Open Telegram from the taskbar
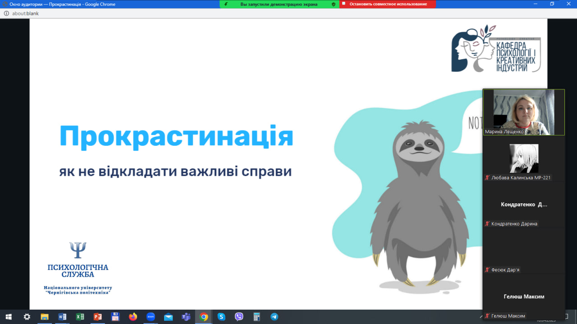 coord(274,317)
